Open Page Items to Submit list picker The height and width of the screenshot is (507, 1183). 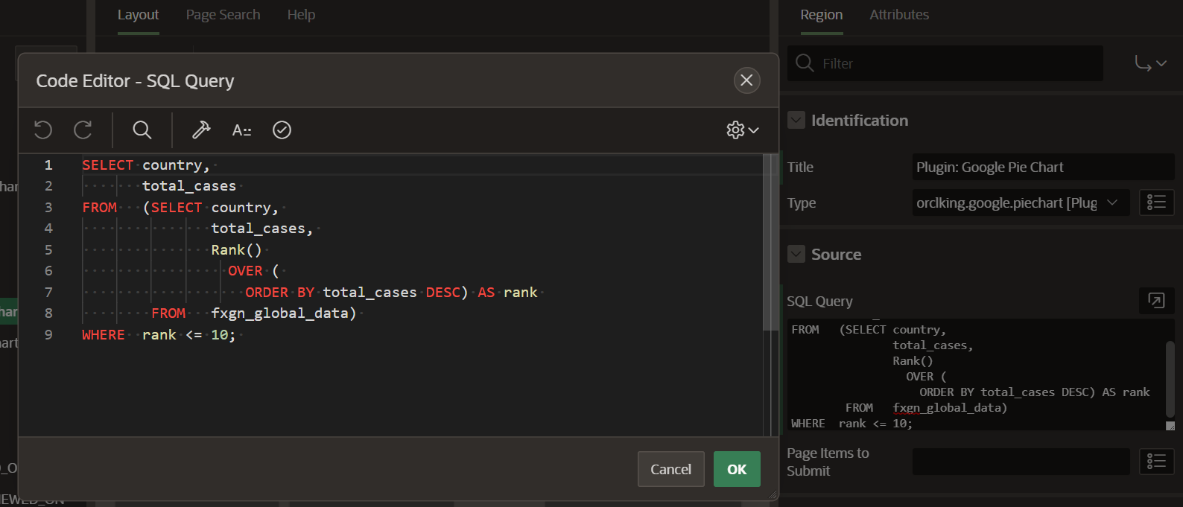coord(1156,462)
